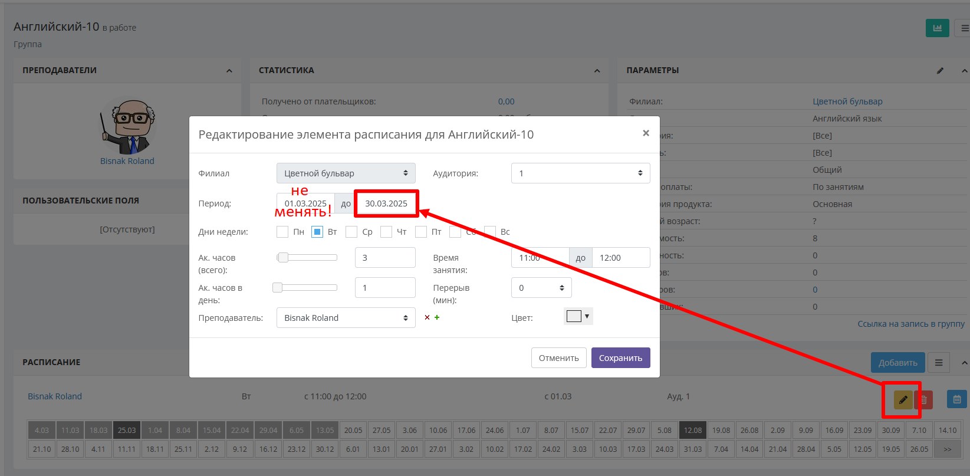This screenshot has width=970, height=476.
Task: Click the lesson start time 11:00 field
Action: coord(540,258)
